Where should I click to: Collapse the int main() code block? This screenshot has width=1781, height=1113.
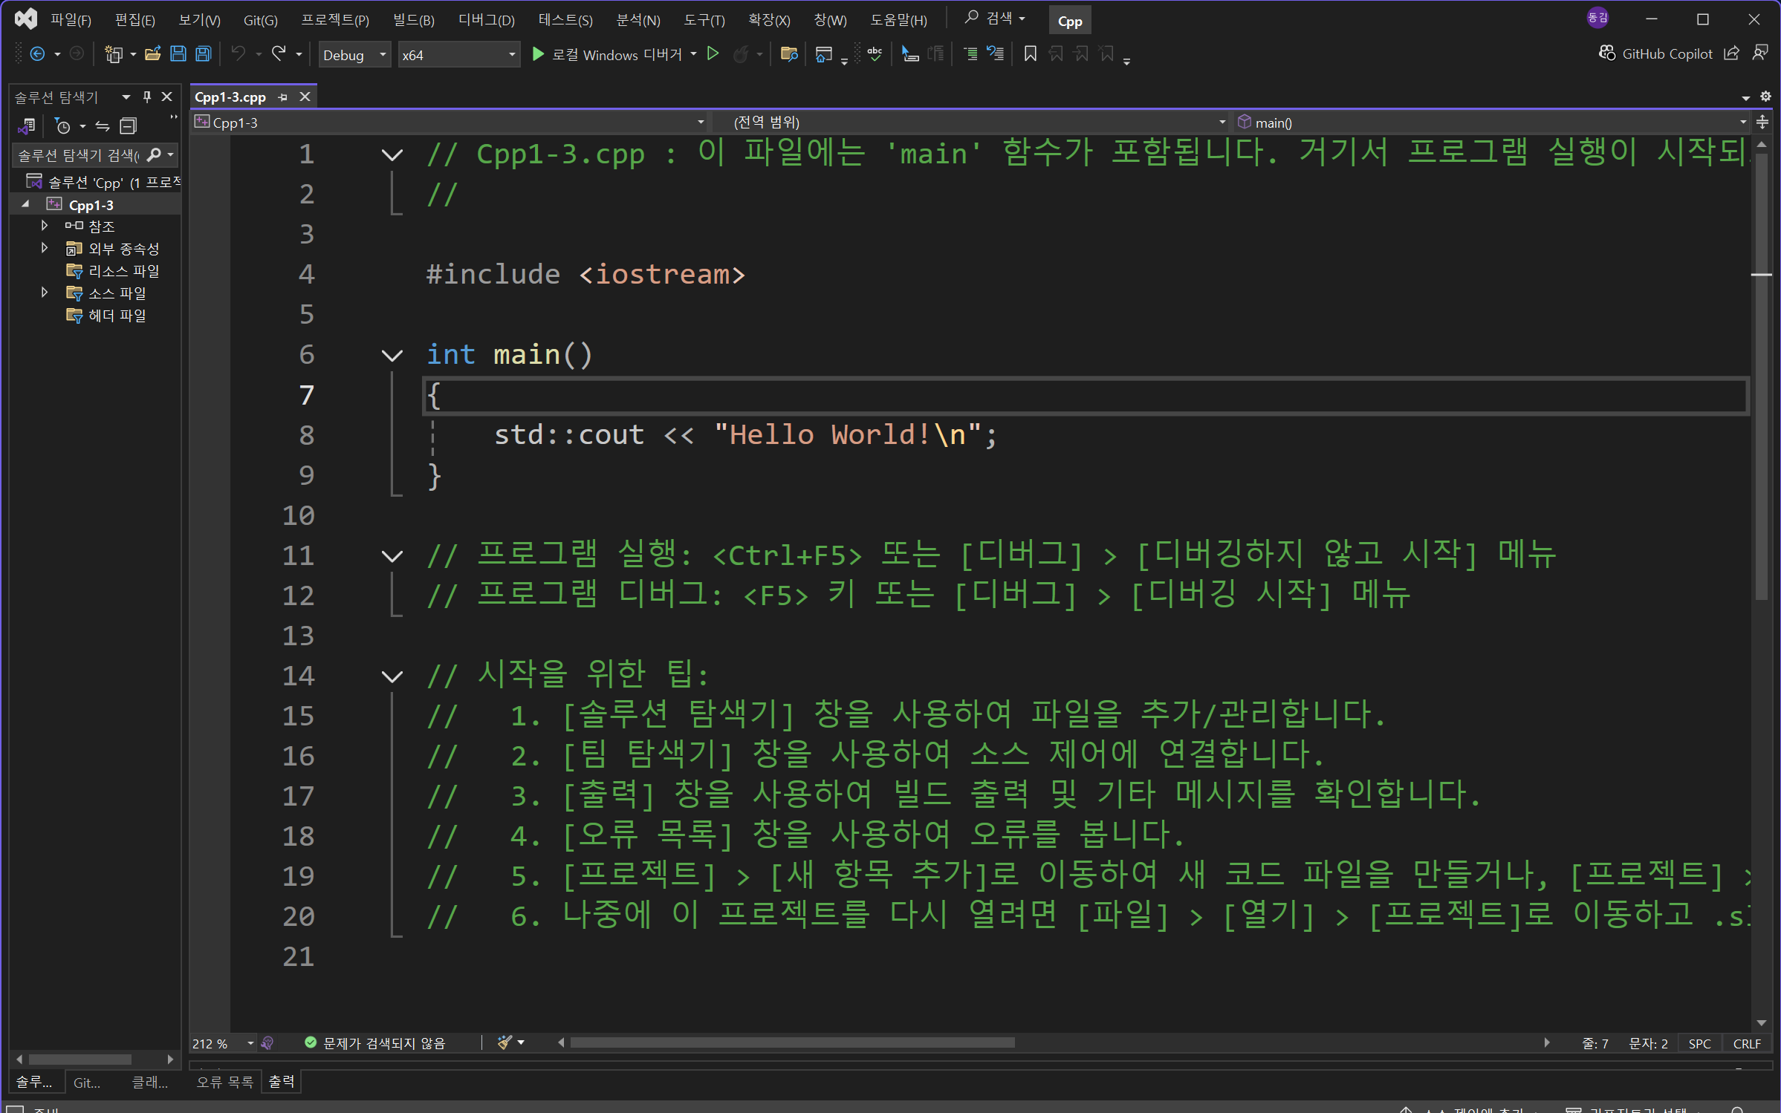point(392,356)
